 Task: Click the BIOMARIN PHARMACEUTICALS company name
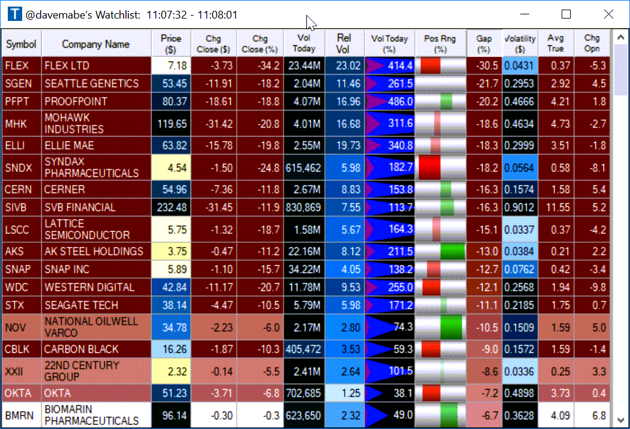coord(92,415)
